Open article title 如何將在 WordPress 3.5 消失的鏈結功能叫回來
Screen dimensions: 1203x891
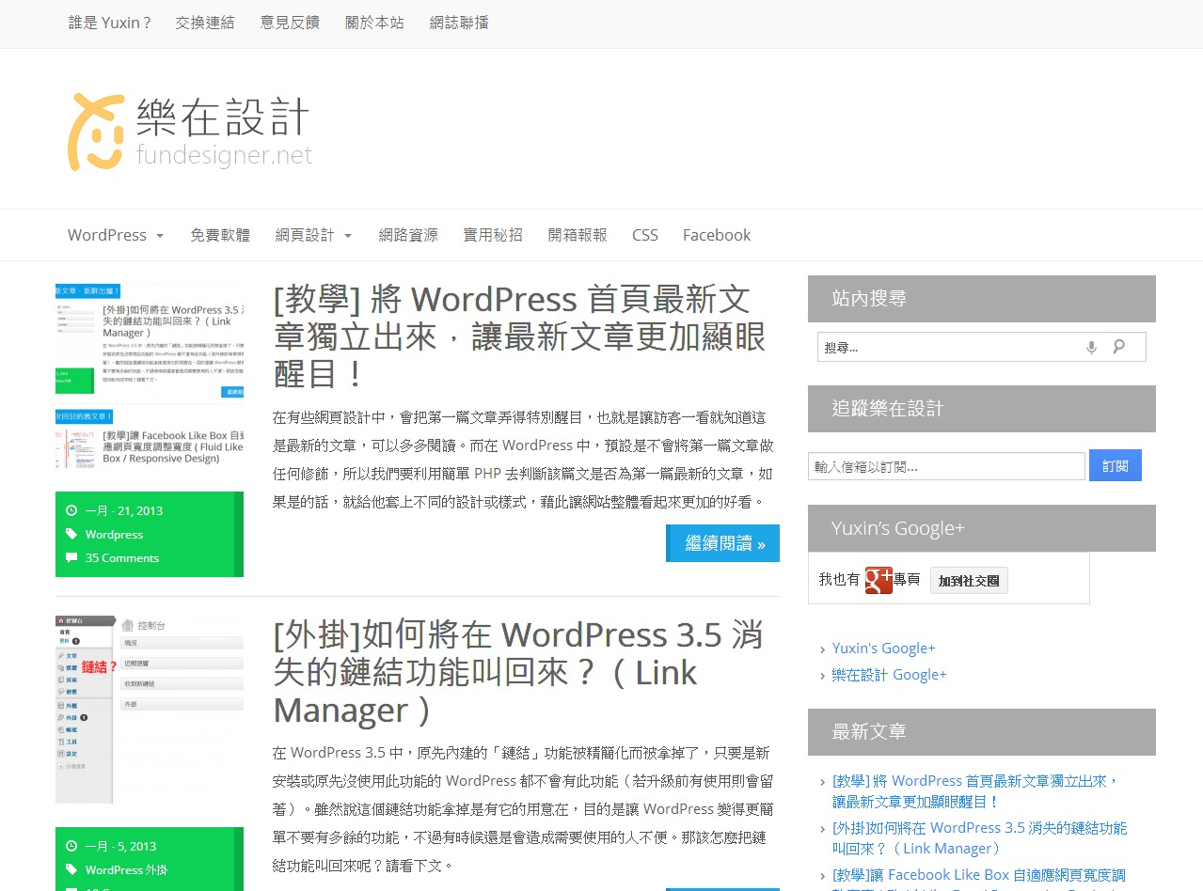point(517,672)
